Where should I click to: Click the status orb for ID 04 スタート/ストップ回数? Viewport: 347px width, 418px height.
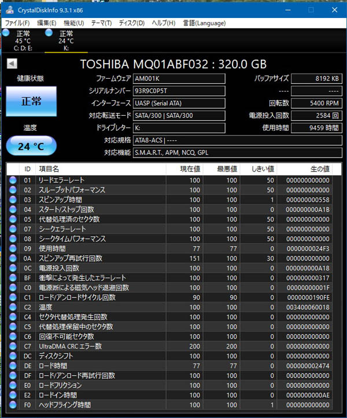tap(13, 210)
